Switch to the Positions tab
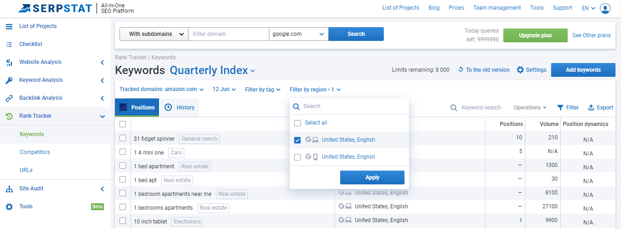 tap(137, 107)
